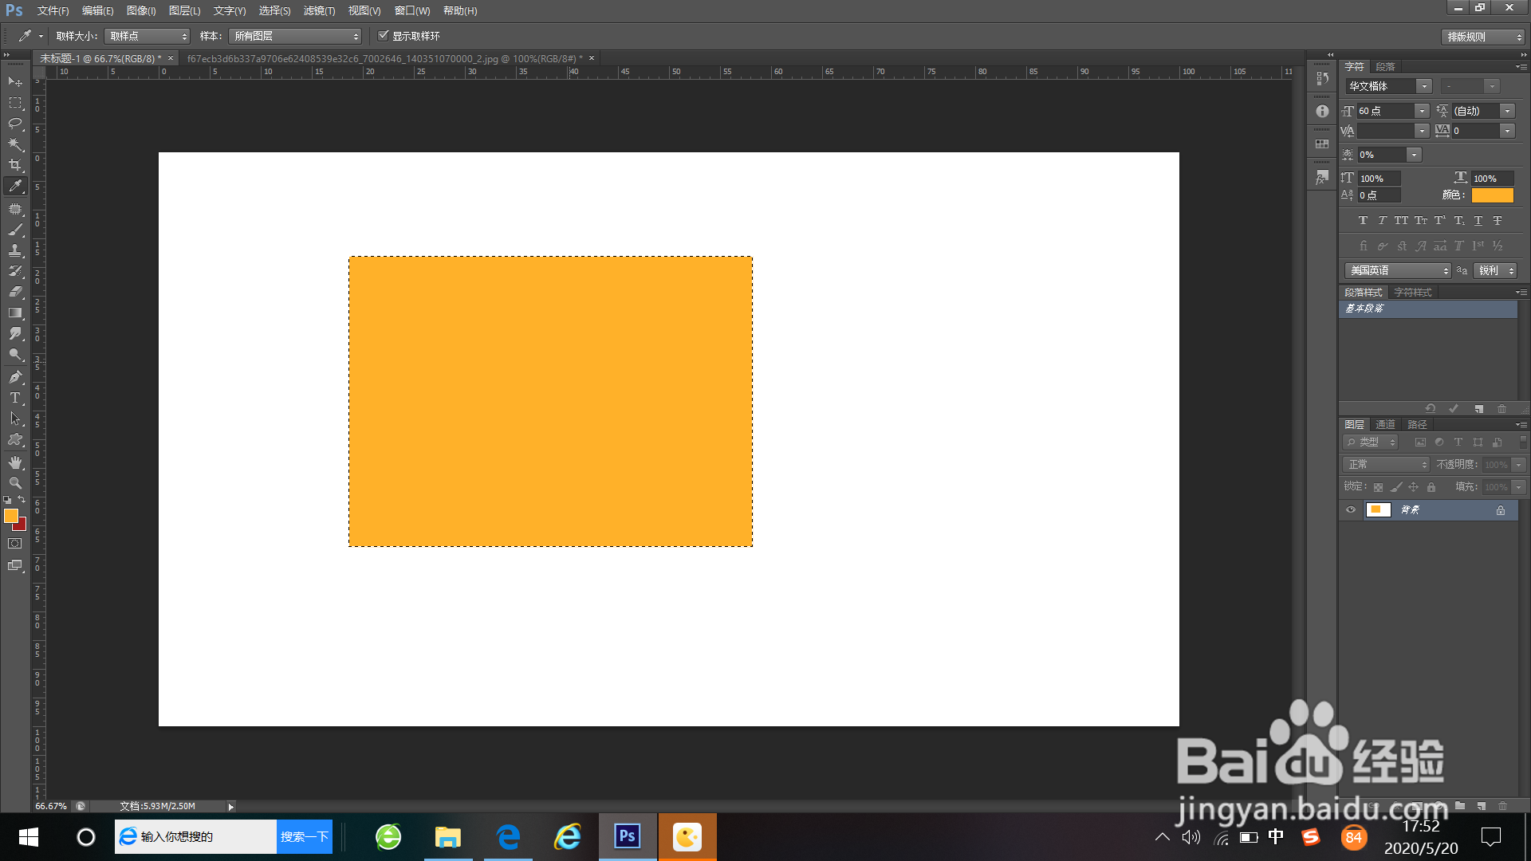Hide the 背景 layer visibility eye
Screen dimensions: 1531x861
[1351, 510]
